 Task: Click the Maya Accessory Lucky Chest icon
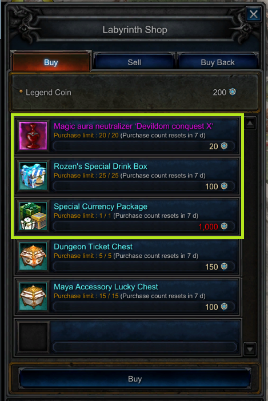(x=33, y=296)
